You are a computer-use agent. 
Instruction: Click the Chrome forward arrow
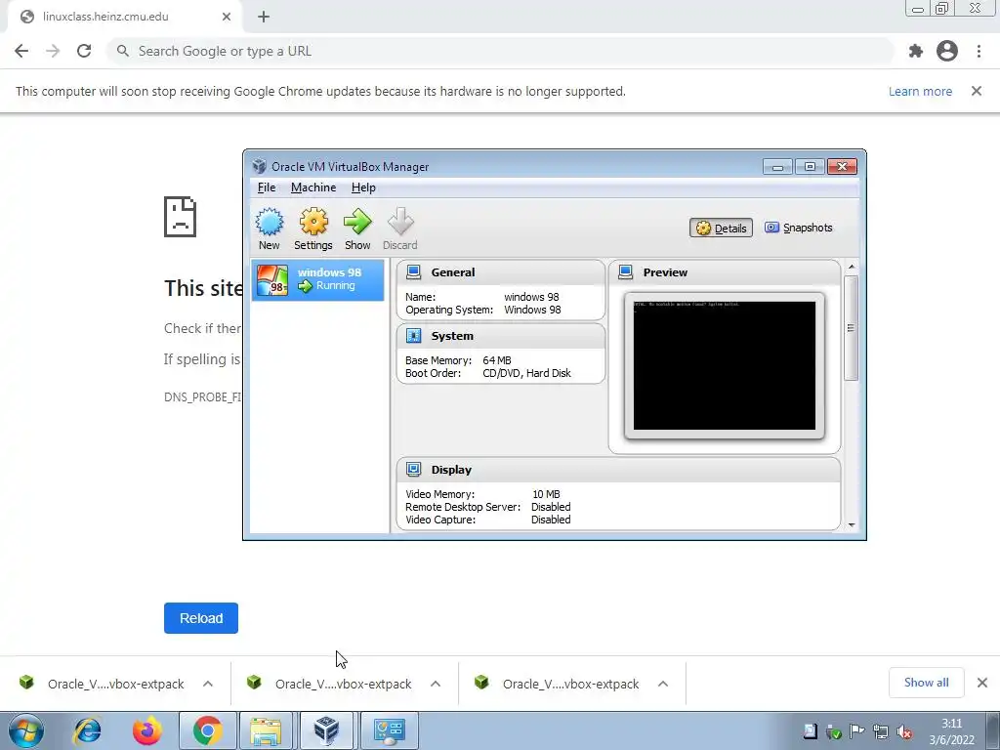(53, 51)
